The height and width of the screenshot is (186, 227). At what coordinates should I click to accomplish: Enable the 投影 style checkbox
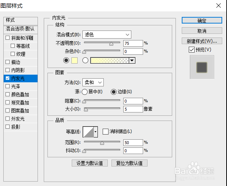[x=7, y=127]
